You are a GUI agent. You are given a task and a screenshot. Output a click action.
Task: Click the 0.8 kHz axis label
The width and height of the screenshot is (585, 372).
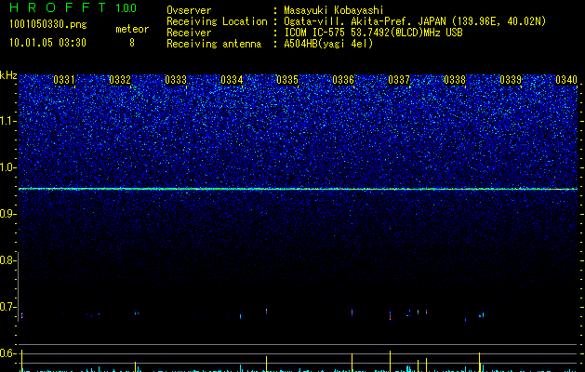[7, 260]
